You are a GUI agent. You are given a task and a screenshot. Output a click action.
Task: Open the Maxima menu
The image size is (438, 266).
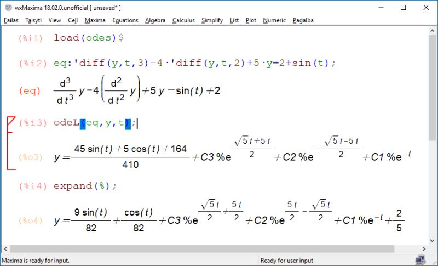tap(95, 20)
